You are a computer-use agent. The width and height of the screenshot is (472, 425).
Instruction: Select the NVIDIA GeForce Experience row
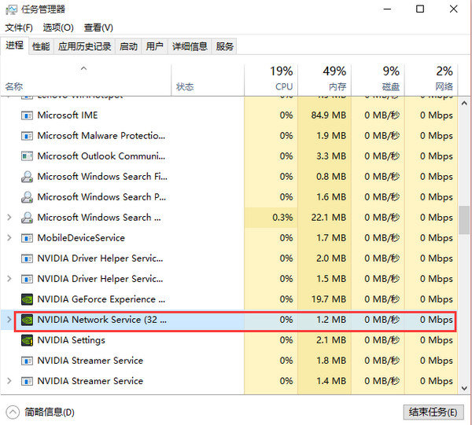click(x=229, y=299)
